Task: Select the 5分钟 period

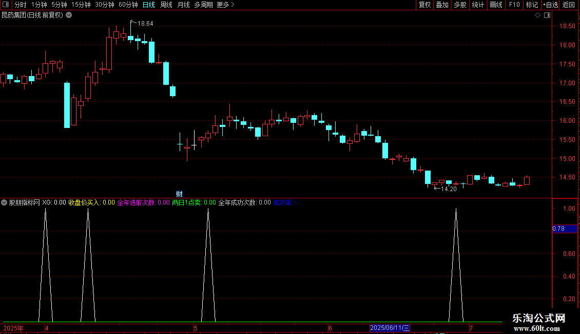Action: point(59,5)
